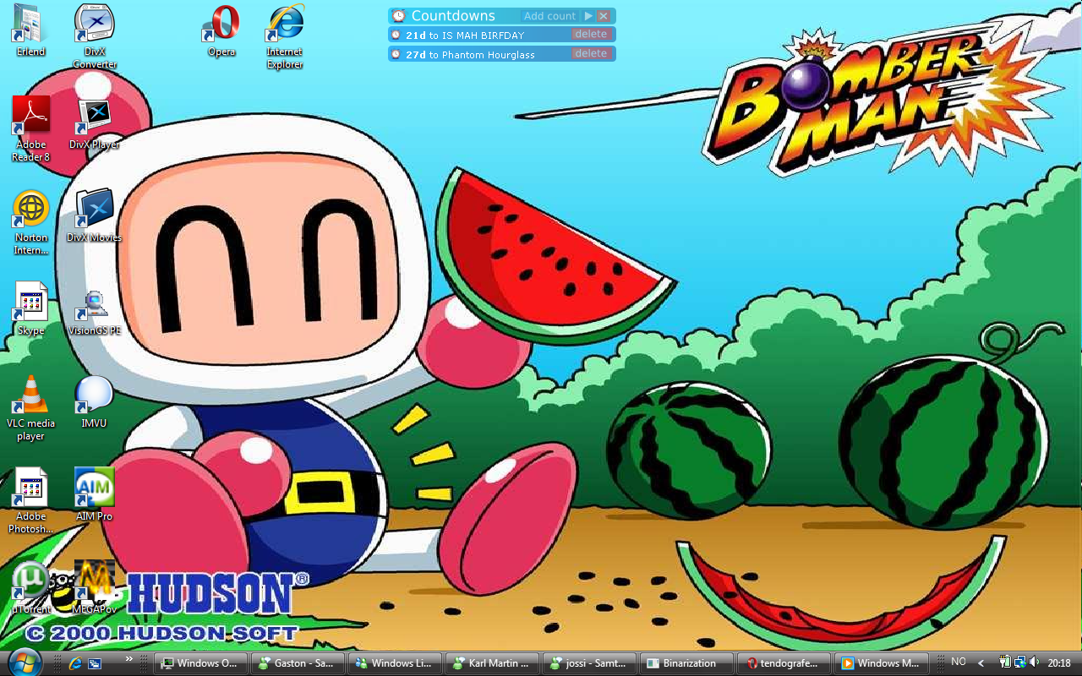Image resolution: width=1082 pixels, height=676 pixels.
Task: Click the Countdowns alarm clock icon
Action: coord(398,16)
